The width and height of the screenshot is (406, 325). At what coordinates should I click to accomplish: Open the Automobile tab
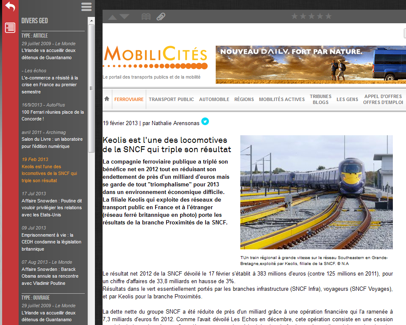pos(214,99)
